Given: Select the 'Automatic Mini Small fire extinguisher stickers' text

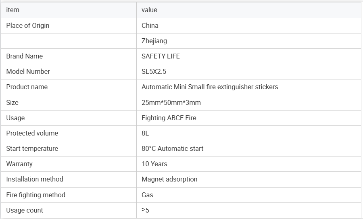Looking at the screenshot, I should click(x=210, y=87).
